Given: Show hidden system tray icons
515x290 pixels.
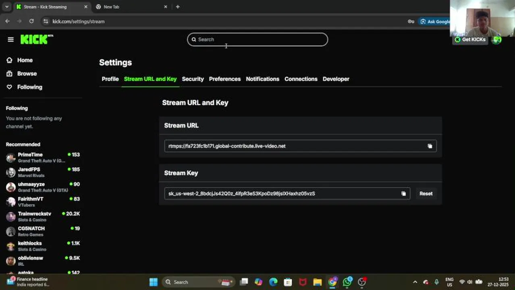Looking at the screenshot, I should [415, 282].
